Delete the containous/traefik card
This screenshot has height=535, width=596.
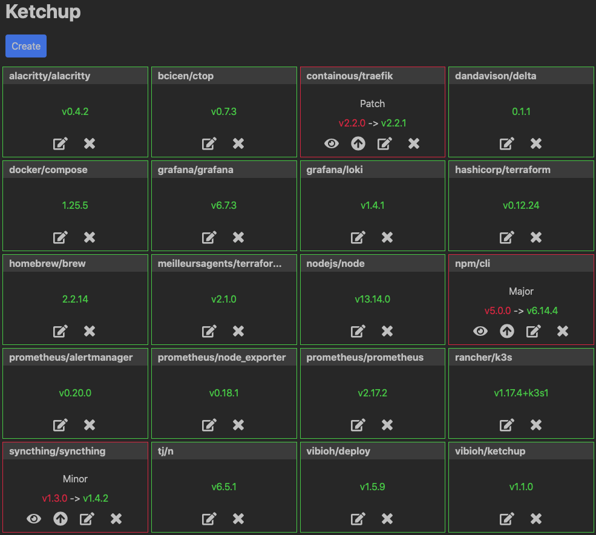(x=414, y=143)
